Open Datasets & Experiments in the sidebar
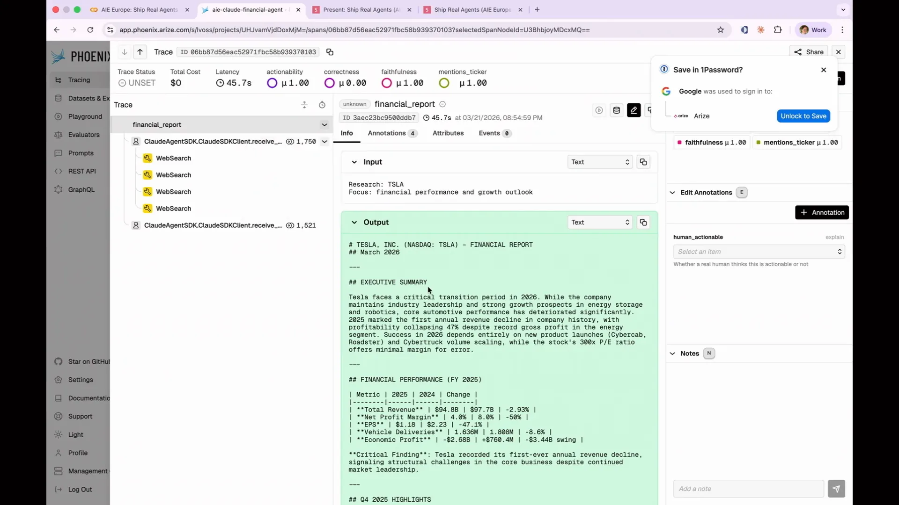899x505 pixels. click(82, 98)
